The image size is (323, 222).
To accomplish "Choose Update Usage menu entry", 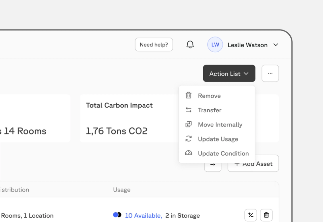I will (217, 139).
